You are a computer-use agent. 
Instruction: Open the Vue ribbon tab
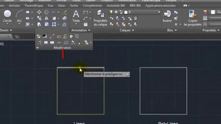[x=50, y=6]
